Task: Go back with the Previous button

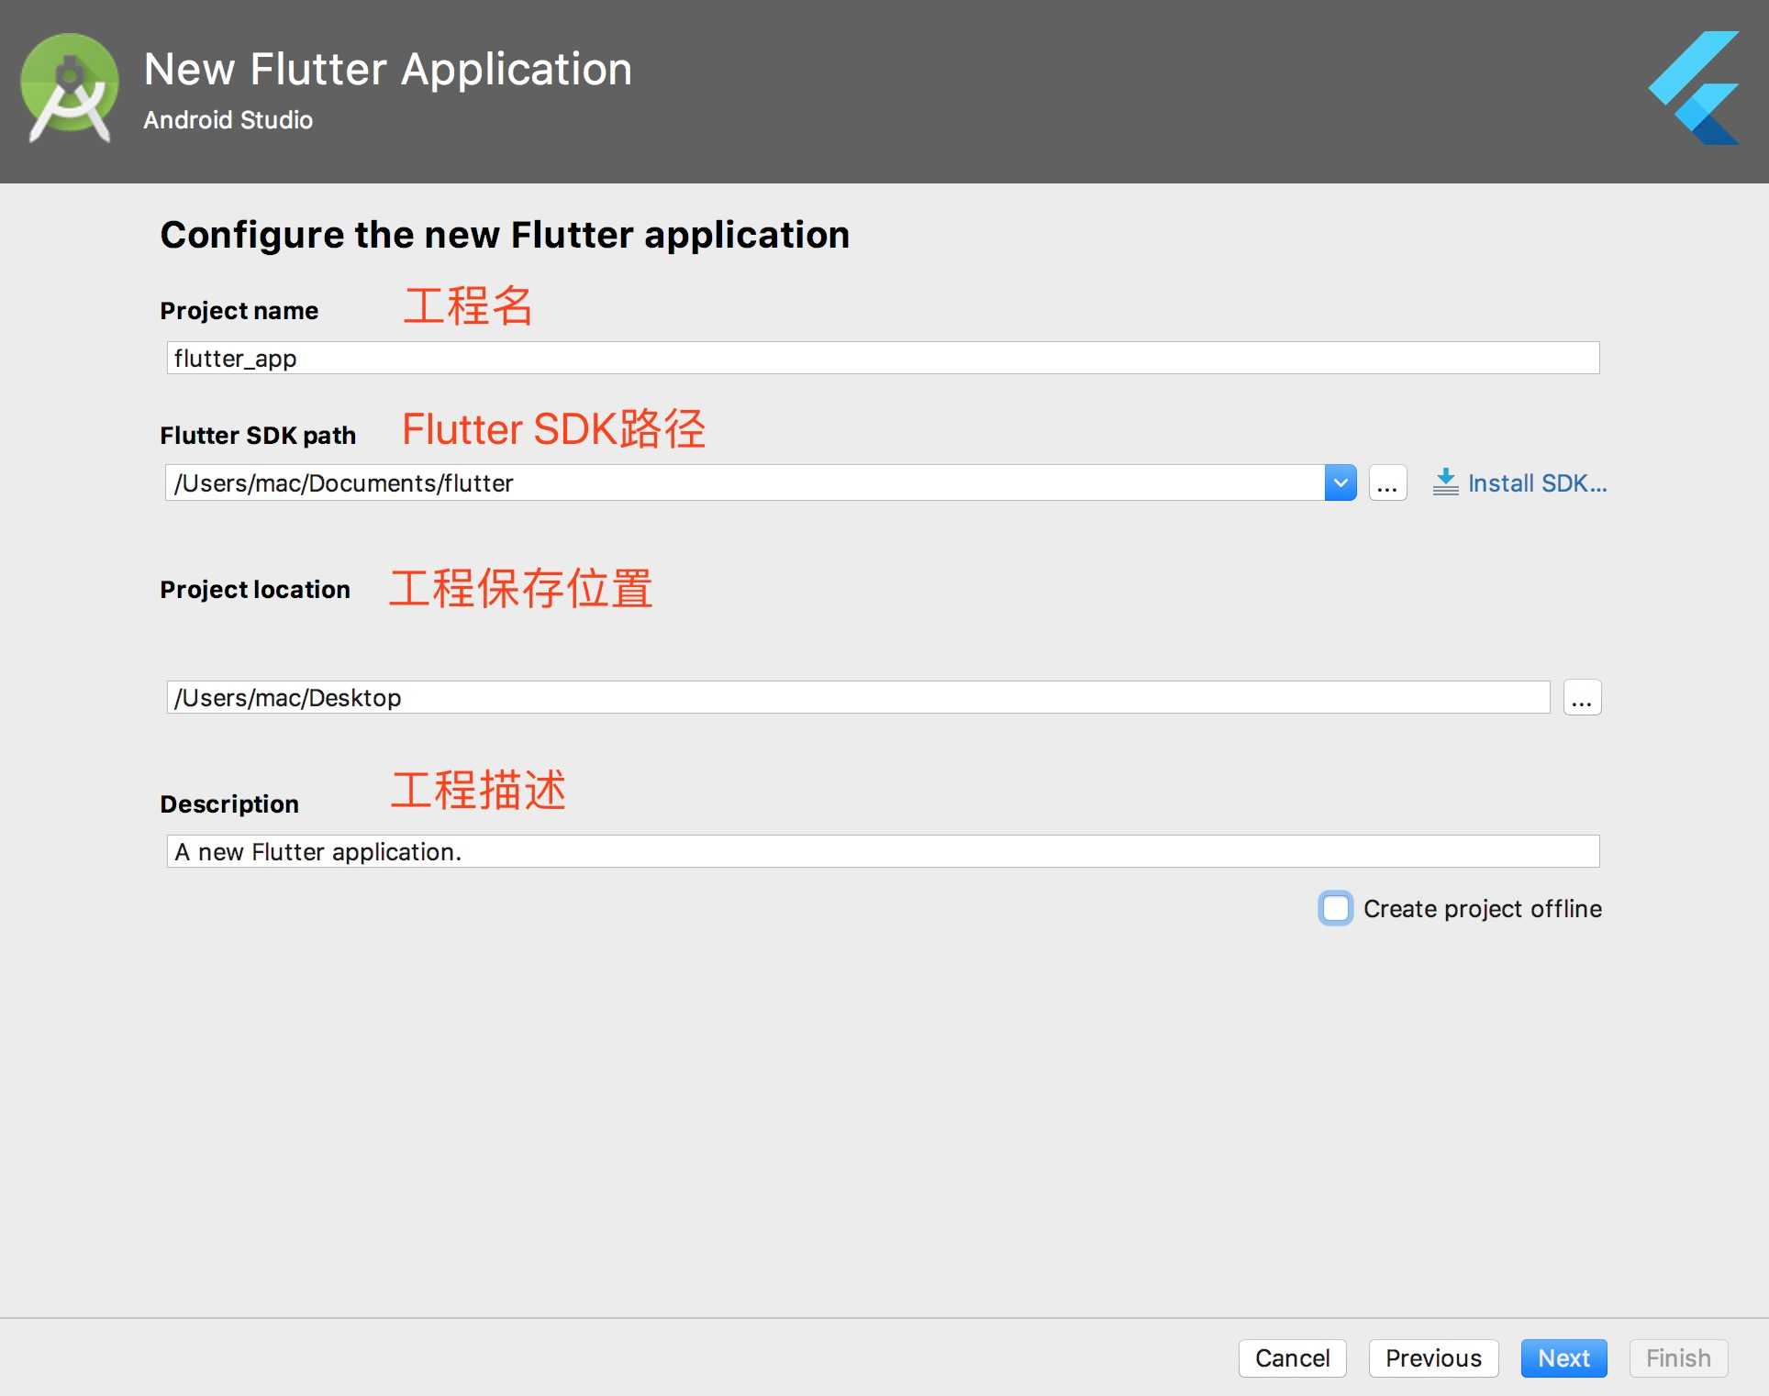Action: coord(1433,1357)
